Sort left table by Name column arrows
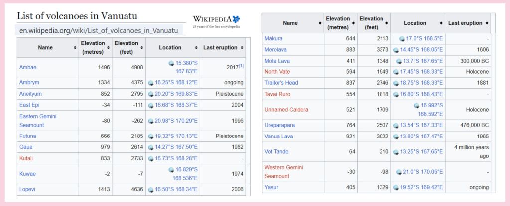 pos(74,48)
